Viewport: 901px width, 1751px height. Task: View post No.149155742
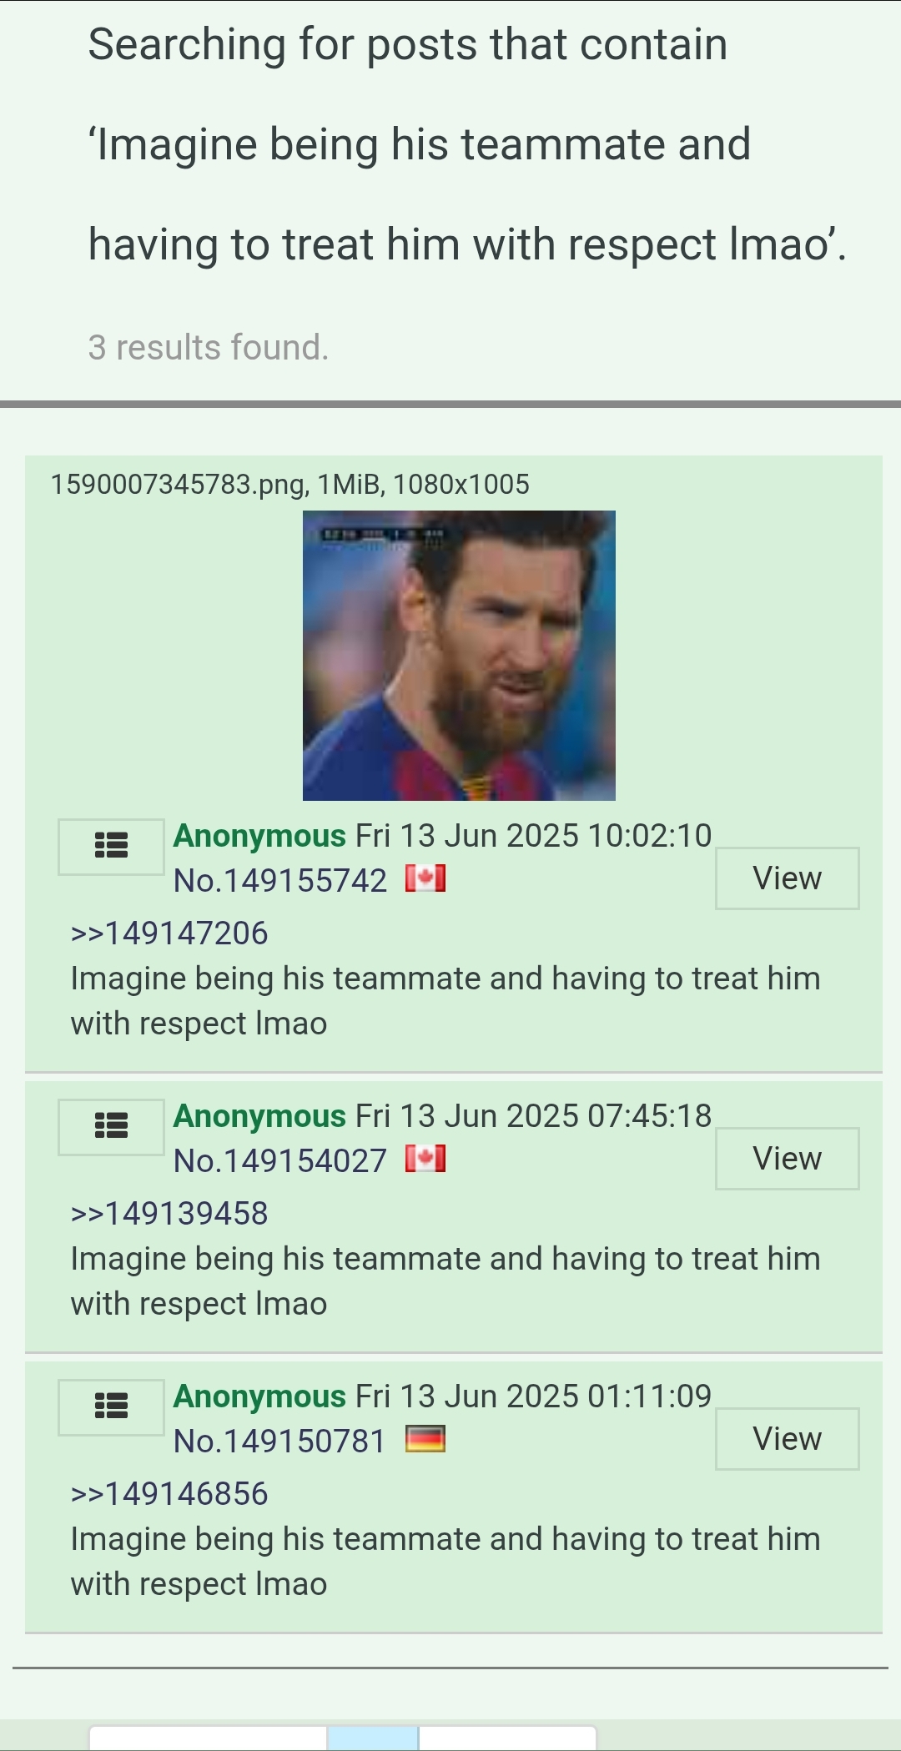coord(788,878)
